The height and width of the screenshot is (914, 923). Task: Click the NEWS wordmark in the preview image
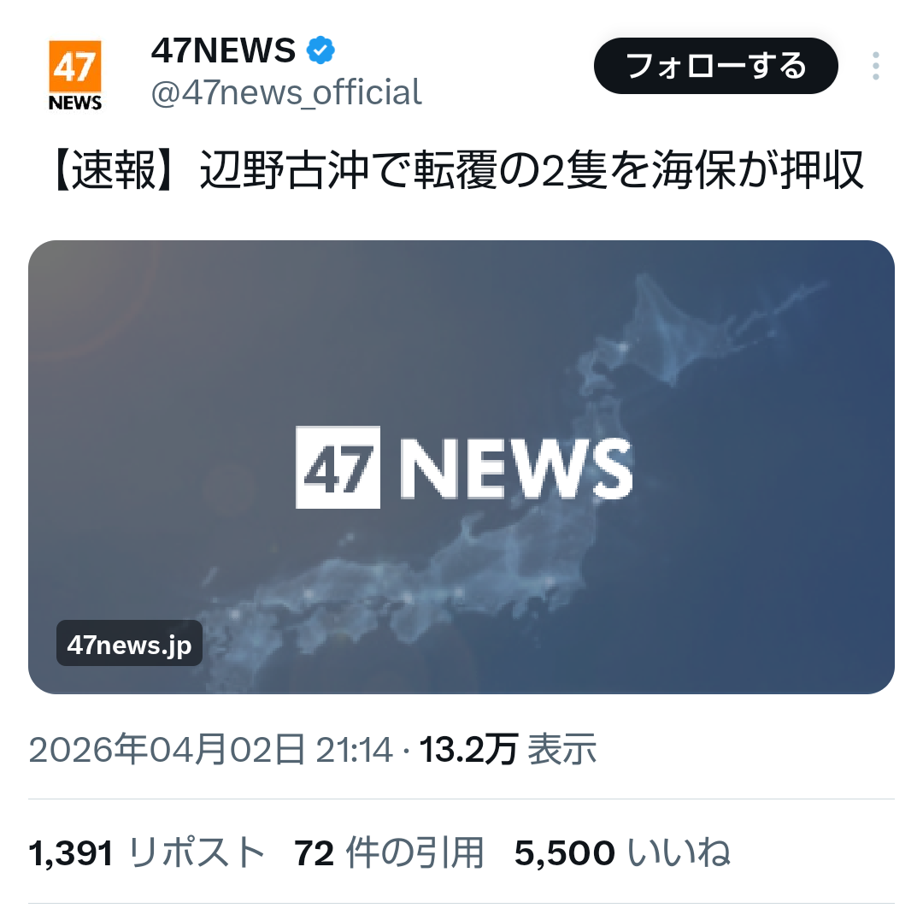(516, 469)
